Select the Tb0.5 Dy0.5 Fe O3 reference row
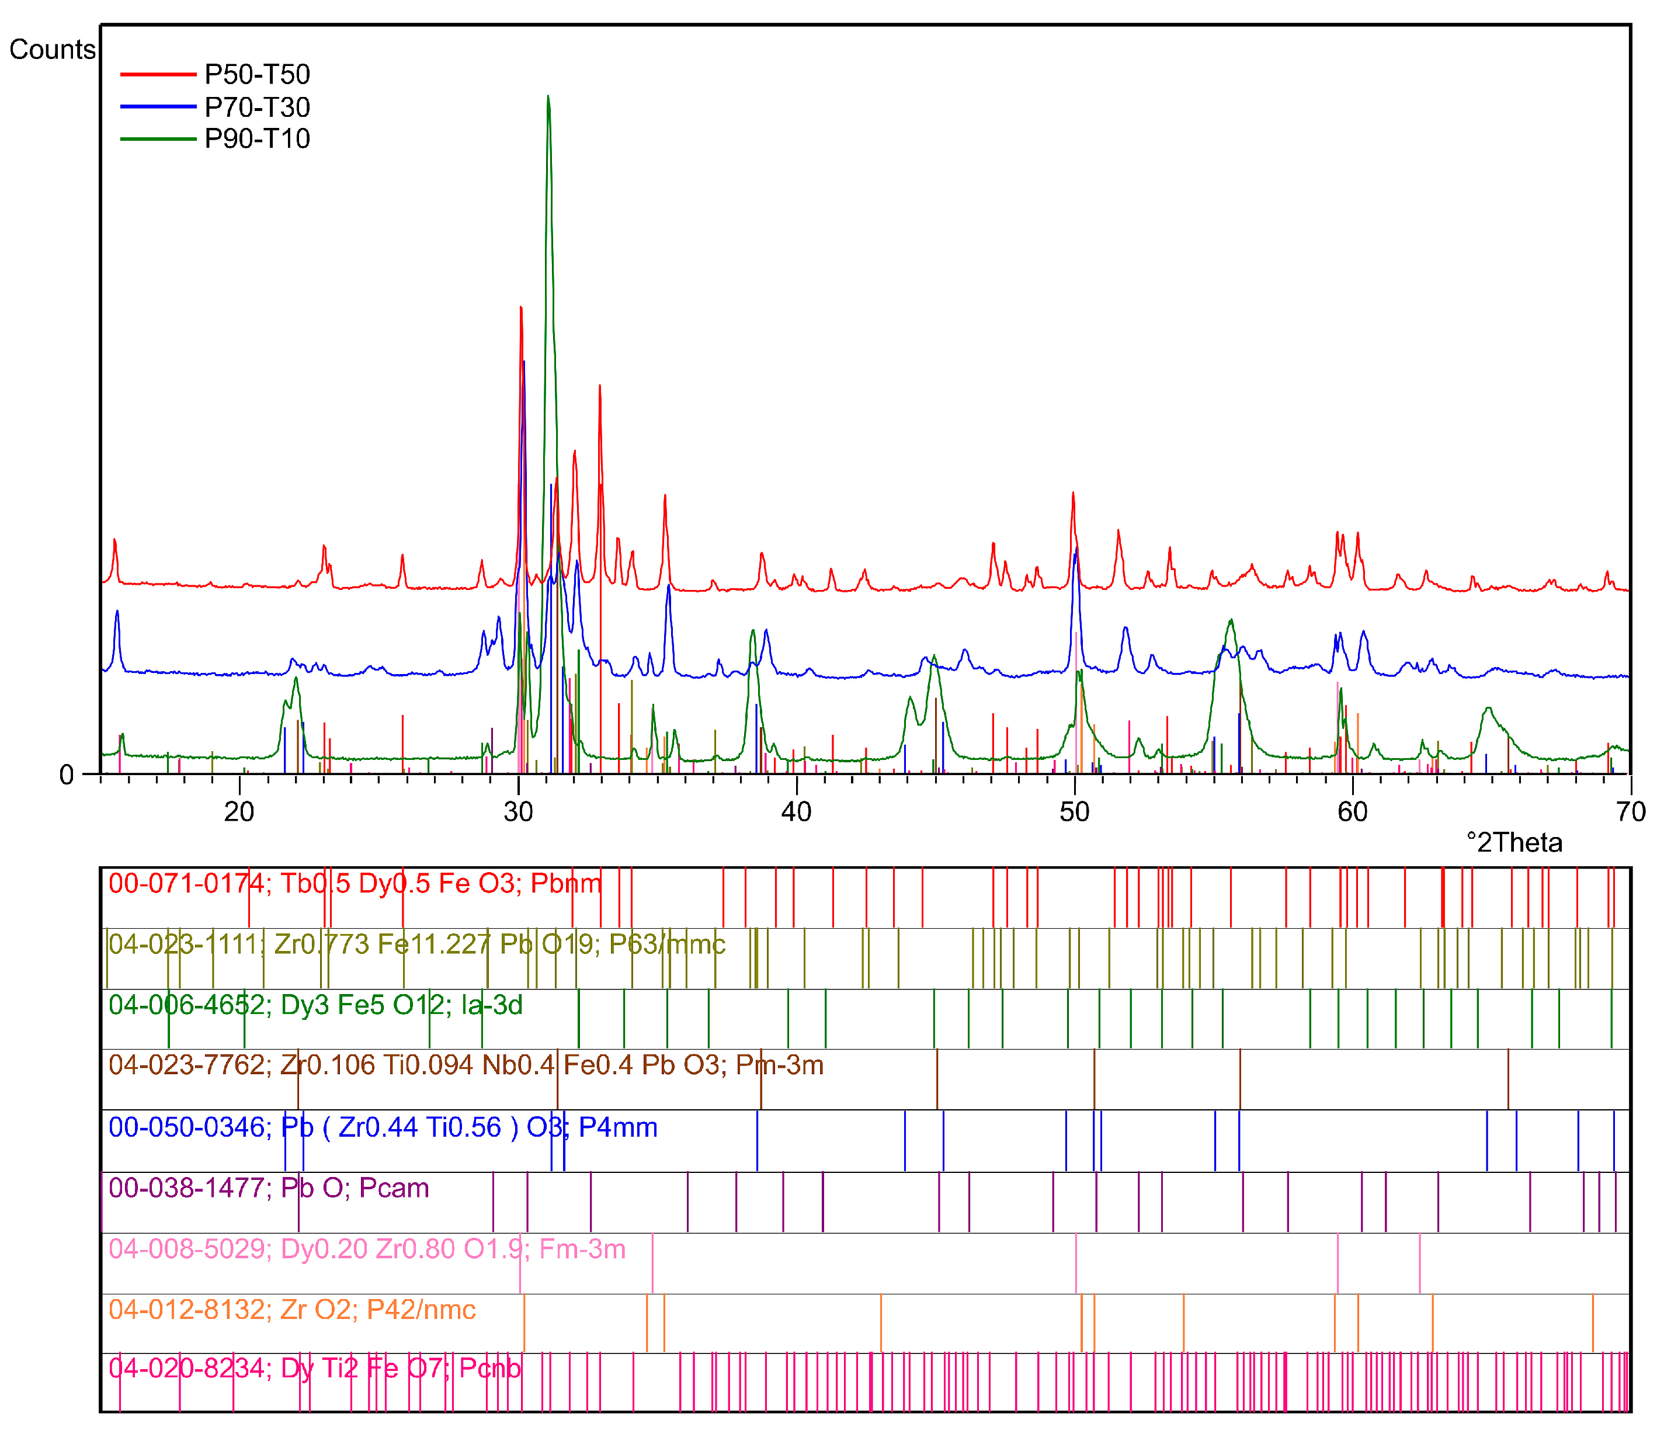The height and width of the screenshot is (1434, 1657). (x=355, y=883)
